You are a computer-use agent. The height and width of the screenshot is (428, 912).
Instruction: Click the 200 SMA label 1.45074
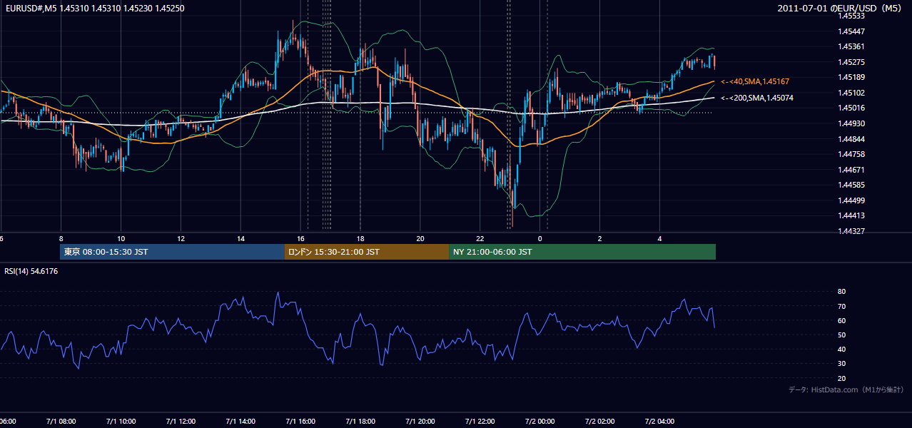pyautogui.click(x=757, y=98)
